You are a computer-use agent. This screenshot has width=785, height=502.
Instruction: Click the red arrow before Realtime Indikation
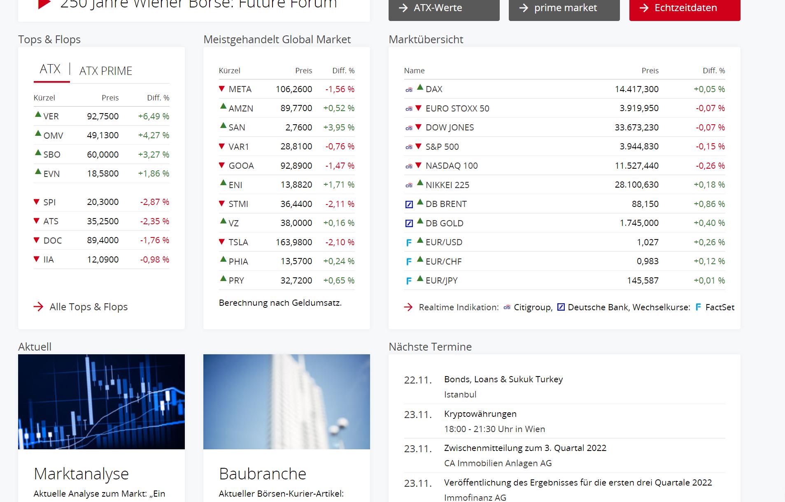[x=408, y=307]
